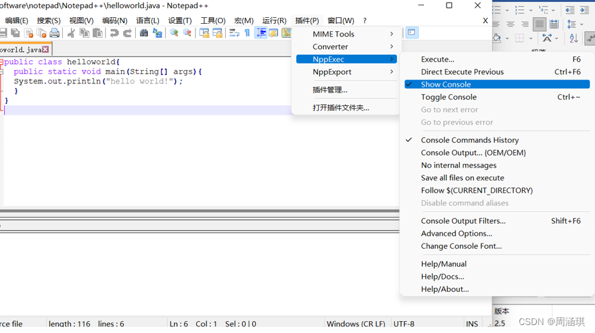Click the synchronize vertical scrolling icon

(x=204, y=33)
